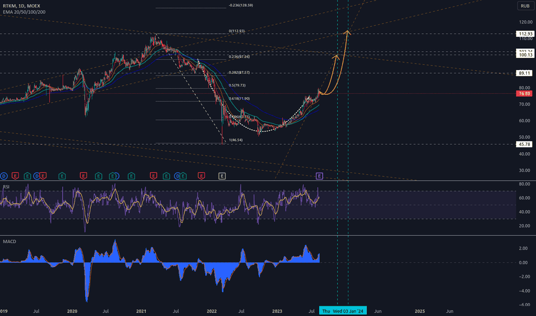Viewport: 536px width, 316px height.
Task: Click the 100.13 price label on axis
Action: click(x=525, y=55)
